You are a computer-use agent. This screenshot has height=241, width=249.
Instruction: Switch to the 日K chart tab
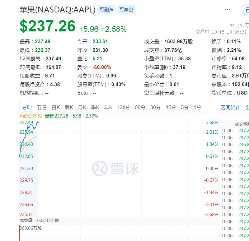point(56,107)
